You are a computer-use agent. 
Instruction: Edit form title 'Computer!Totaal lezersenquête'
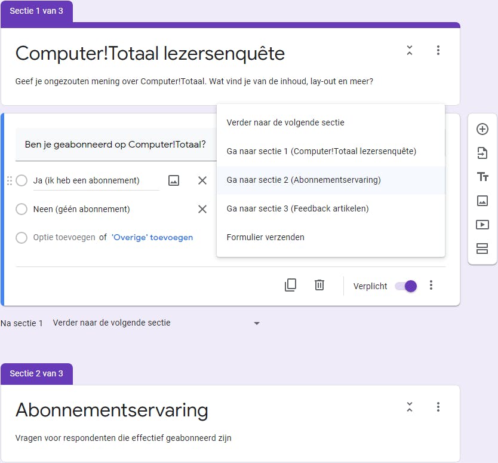pos(150,53)
